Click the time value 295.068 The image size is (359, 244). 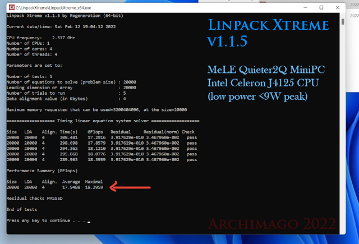coord(68,154)
